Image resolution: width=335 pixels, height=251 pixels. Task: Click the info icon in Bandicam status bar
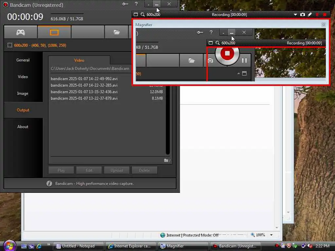click(49, 184)
